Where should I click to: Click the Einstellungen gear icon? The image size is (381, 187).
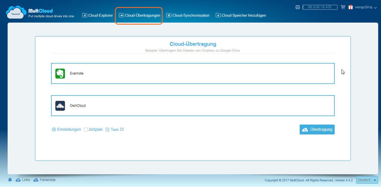(54, 129)
